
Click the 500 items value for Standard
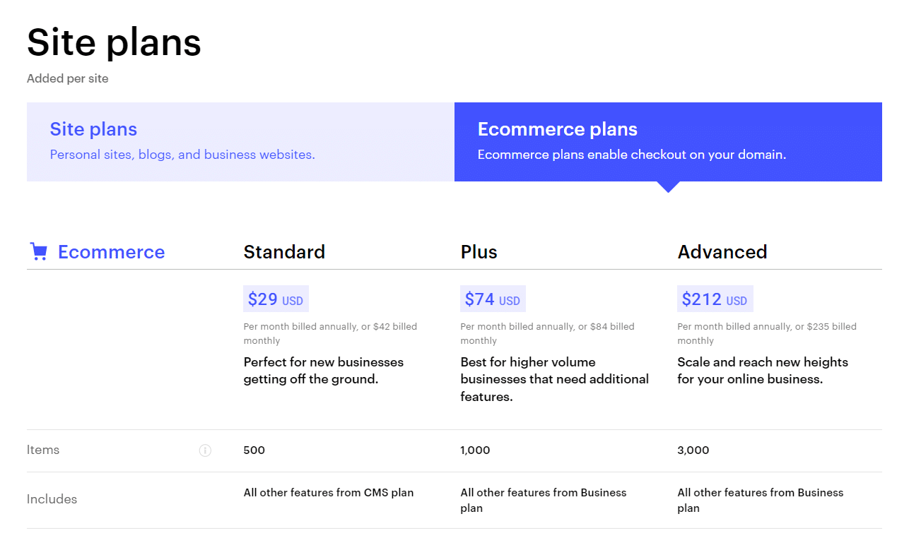(254, 450)
